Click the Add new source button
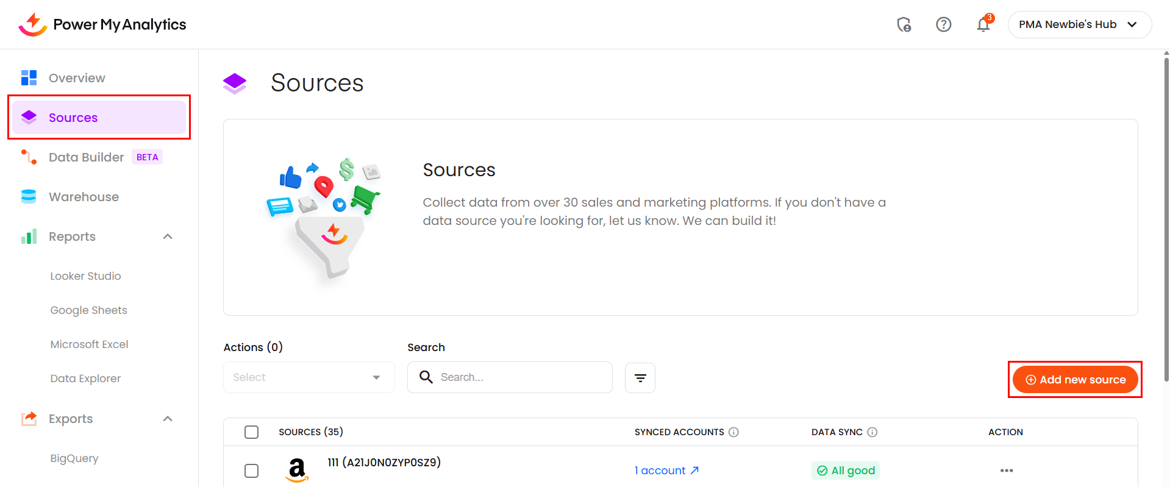The height and width of the screenshot is (487, 1170). 1075,380
